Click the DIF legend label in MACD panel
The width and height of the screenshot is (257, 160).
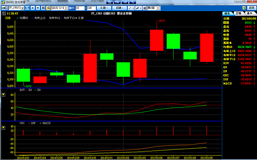(33, 123)
